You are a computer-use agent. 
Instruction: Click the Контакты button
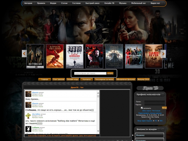(x=86, y=80)
